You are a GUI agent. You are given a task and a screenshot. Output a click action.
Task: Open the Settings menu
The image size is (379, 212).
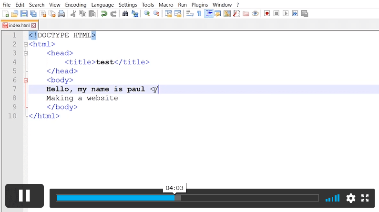coord(128,5)
